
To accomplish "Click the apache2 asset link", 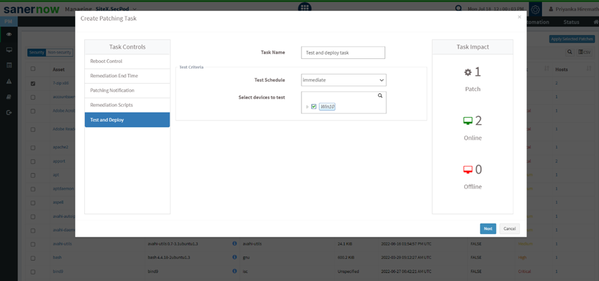I will coord(60,147).
